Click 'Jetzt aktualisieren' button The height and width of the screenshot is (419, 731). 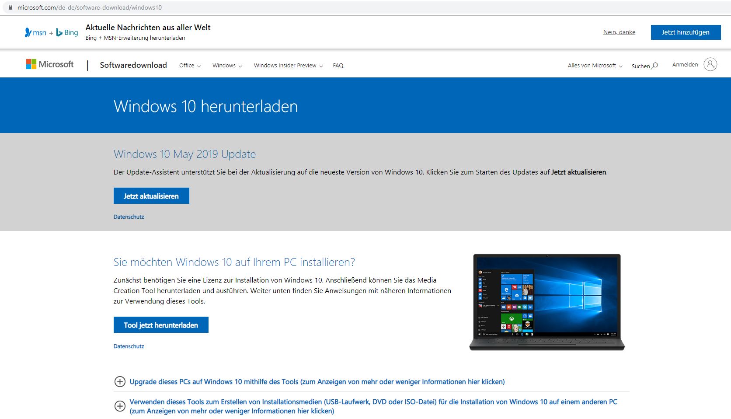(x=151, y=196)
